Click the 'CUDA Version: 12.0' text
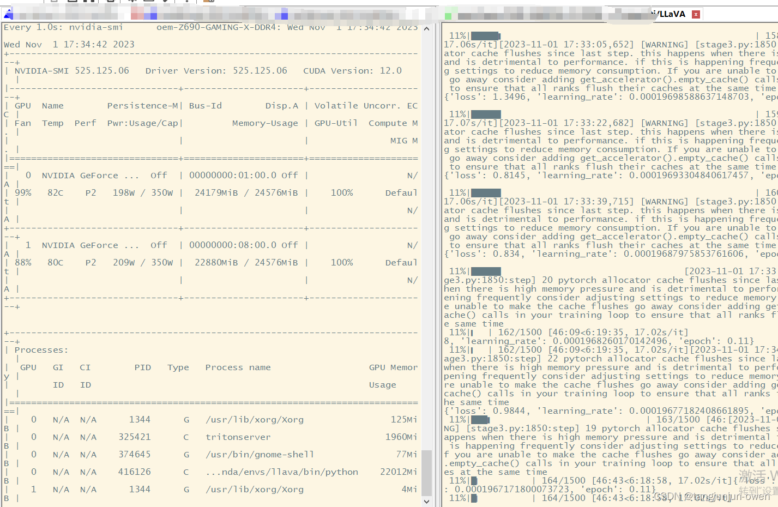Image resolution: width=778 pixels, height=507 pixels. point(352,71)
